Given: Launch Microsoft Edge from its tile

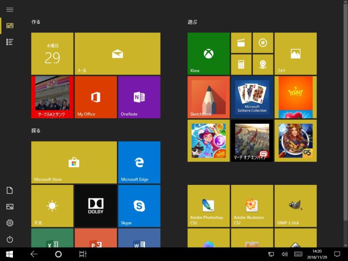Looking at the screenshot, I should 139,163.
